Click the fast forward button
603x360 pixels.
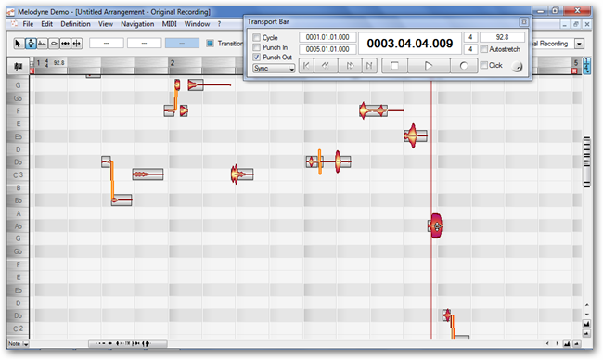click(350, 66)
